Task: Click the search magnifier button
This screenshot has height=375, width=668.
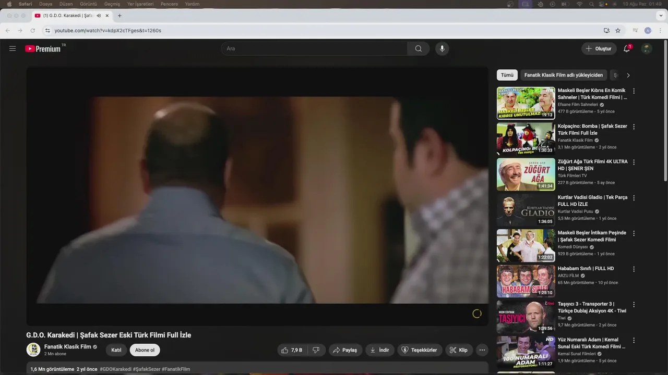Action: point(419,48)
